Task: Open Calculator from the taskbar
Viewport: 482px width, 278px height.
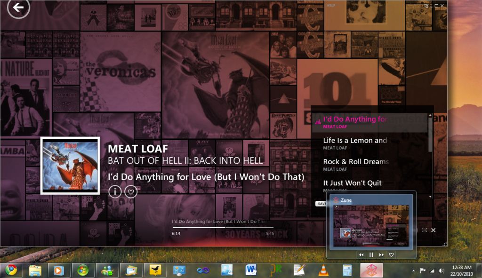Action: (347, 270)
